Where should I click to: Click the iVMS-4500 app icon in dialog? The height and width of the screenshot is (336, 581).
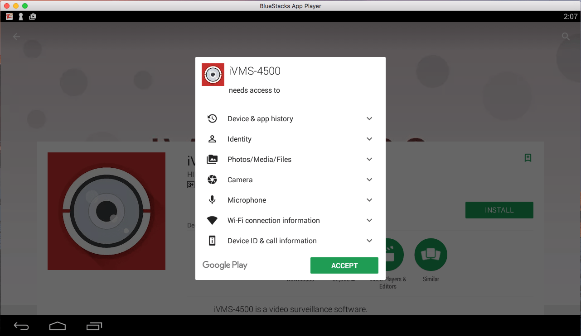213,75
